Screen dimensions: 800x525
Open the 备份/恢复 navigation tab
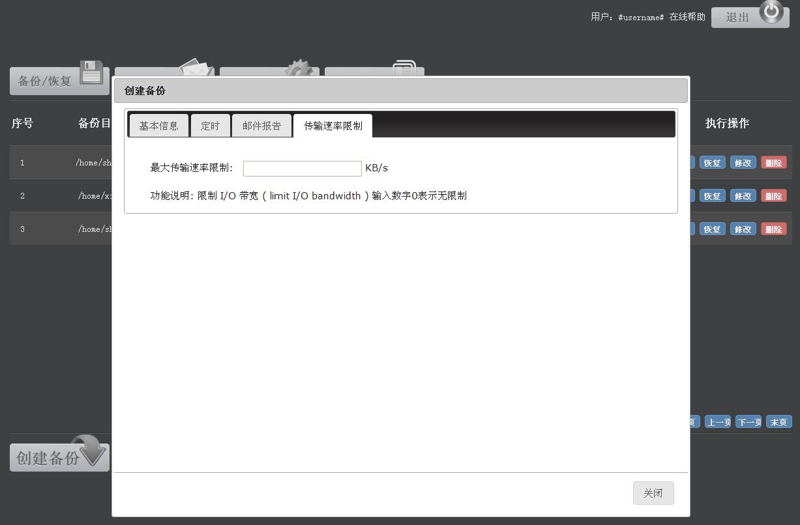point(59,81)
